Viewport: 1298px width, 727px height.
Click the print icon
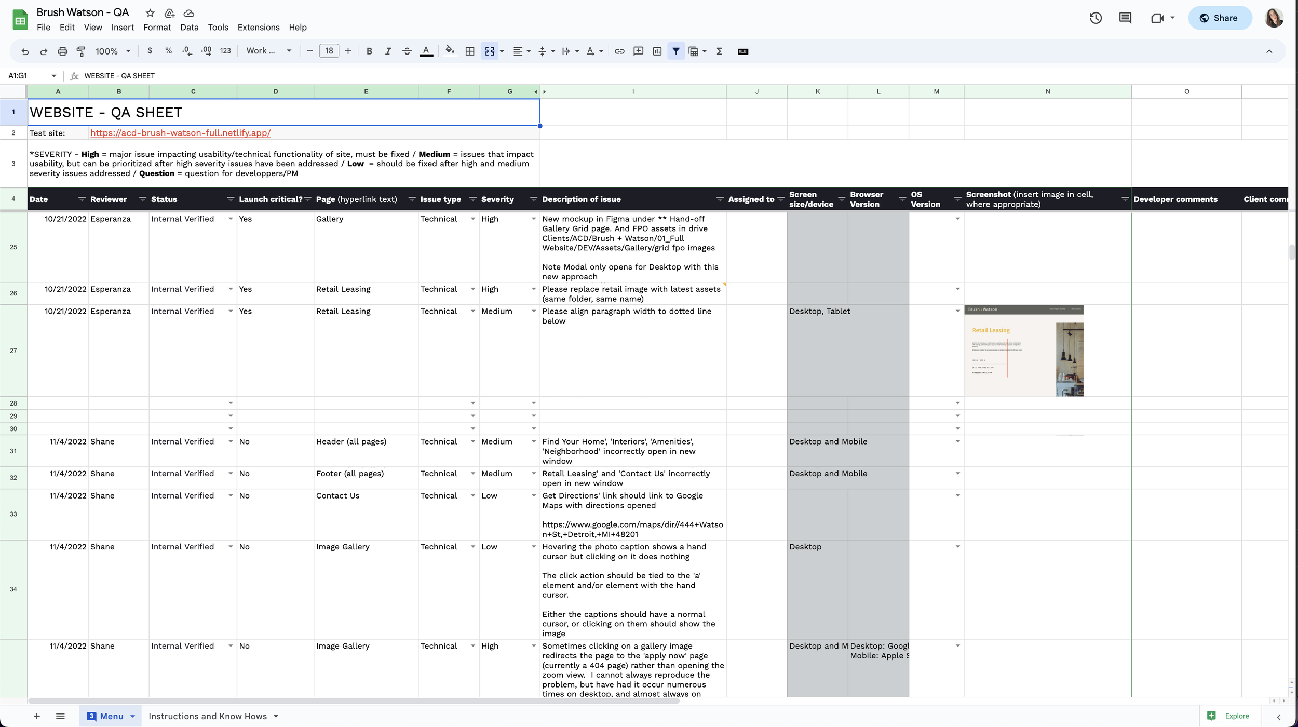click(62, 51)
